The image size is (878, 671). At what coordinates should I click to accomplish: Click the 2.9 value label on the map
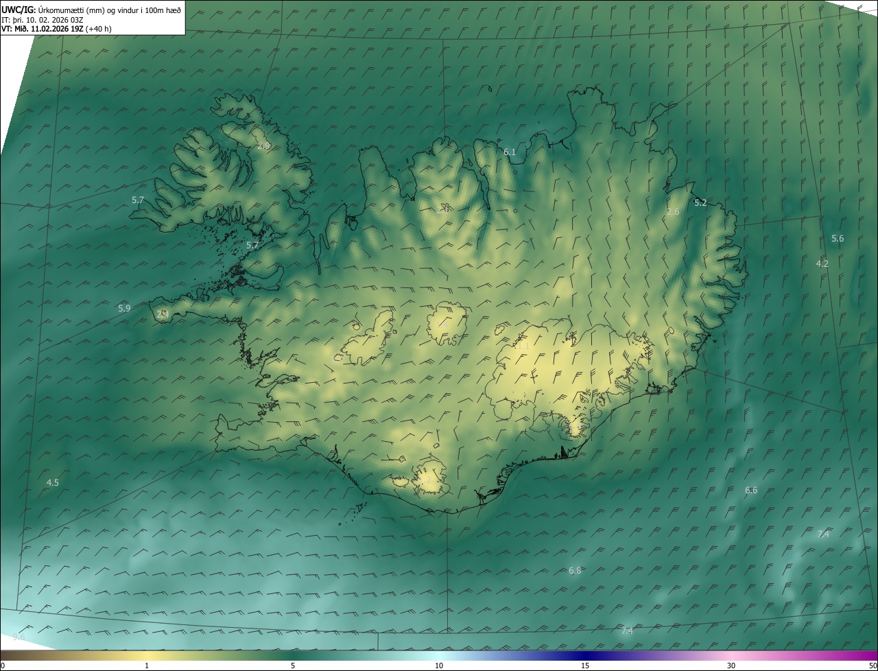coord(263,146)
